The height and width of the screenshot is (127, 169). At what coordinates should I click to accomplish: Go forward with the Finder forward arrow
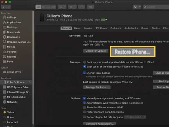8,7
